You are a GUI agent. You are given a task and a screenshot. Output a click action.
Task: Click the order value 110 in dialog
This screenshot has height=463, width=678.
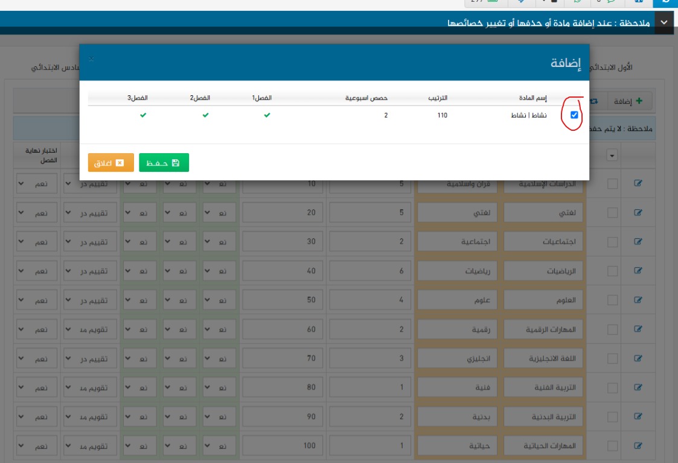[442, 115]
